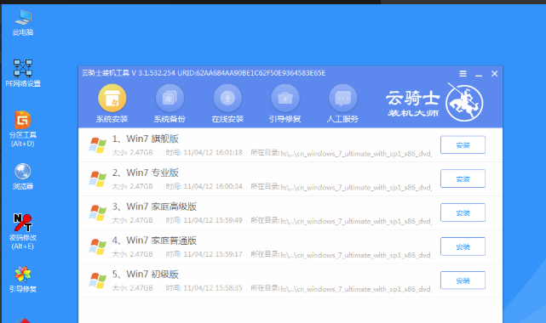Launch 密码修改 (Alt+E) desktop icon
The image size is (546, 323).
23,231
